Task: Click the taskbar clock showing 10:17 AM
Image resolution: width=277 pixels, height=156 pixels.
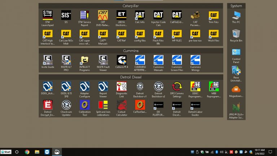Action: coord(259,152)
